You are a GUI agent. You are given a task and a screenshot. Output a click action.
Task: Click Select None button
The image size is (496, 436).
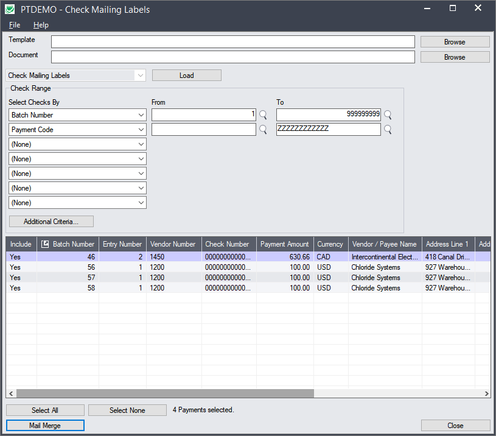pyautogui.click(x=127, y=410)
